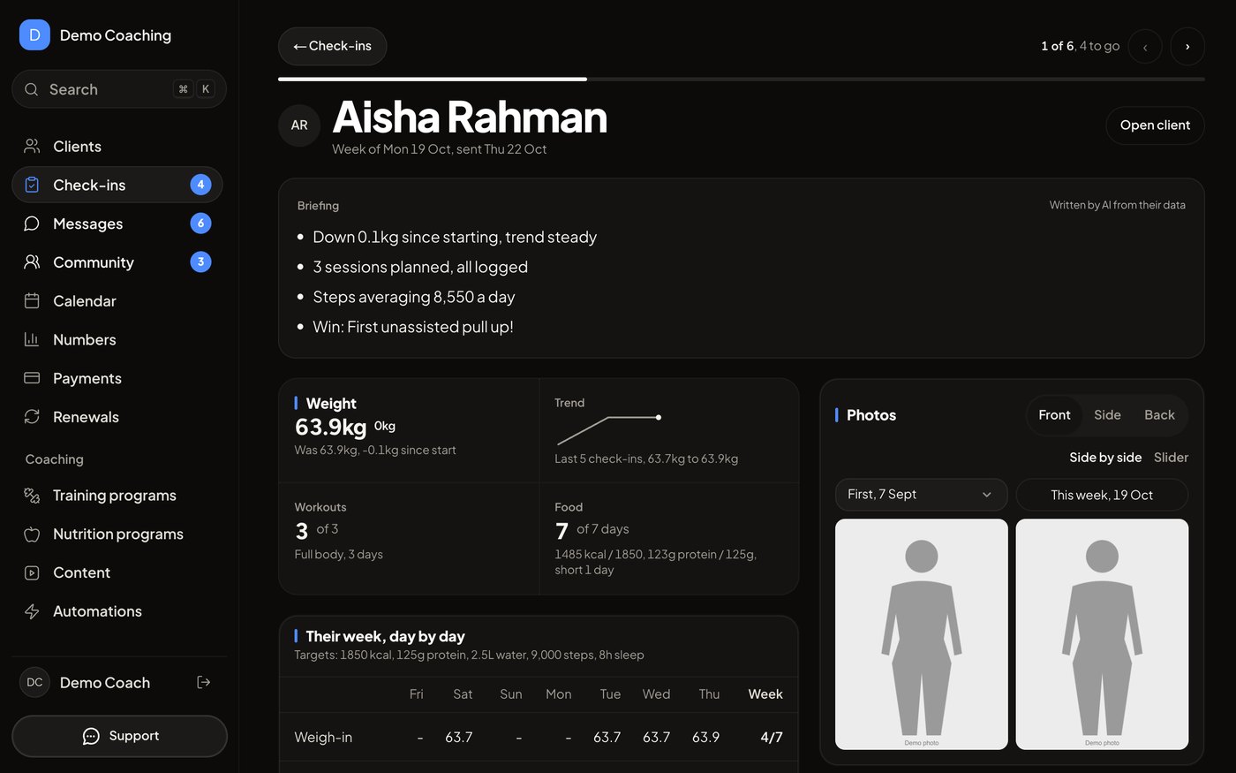Click the Numbers bar chart icon
The width and height of the screenshot is (1236, 773).
pos(32,339)
